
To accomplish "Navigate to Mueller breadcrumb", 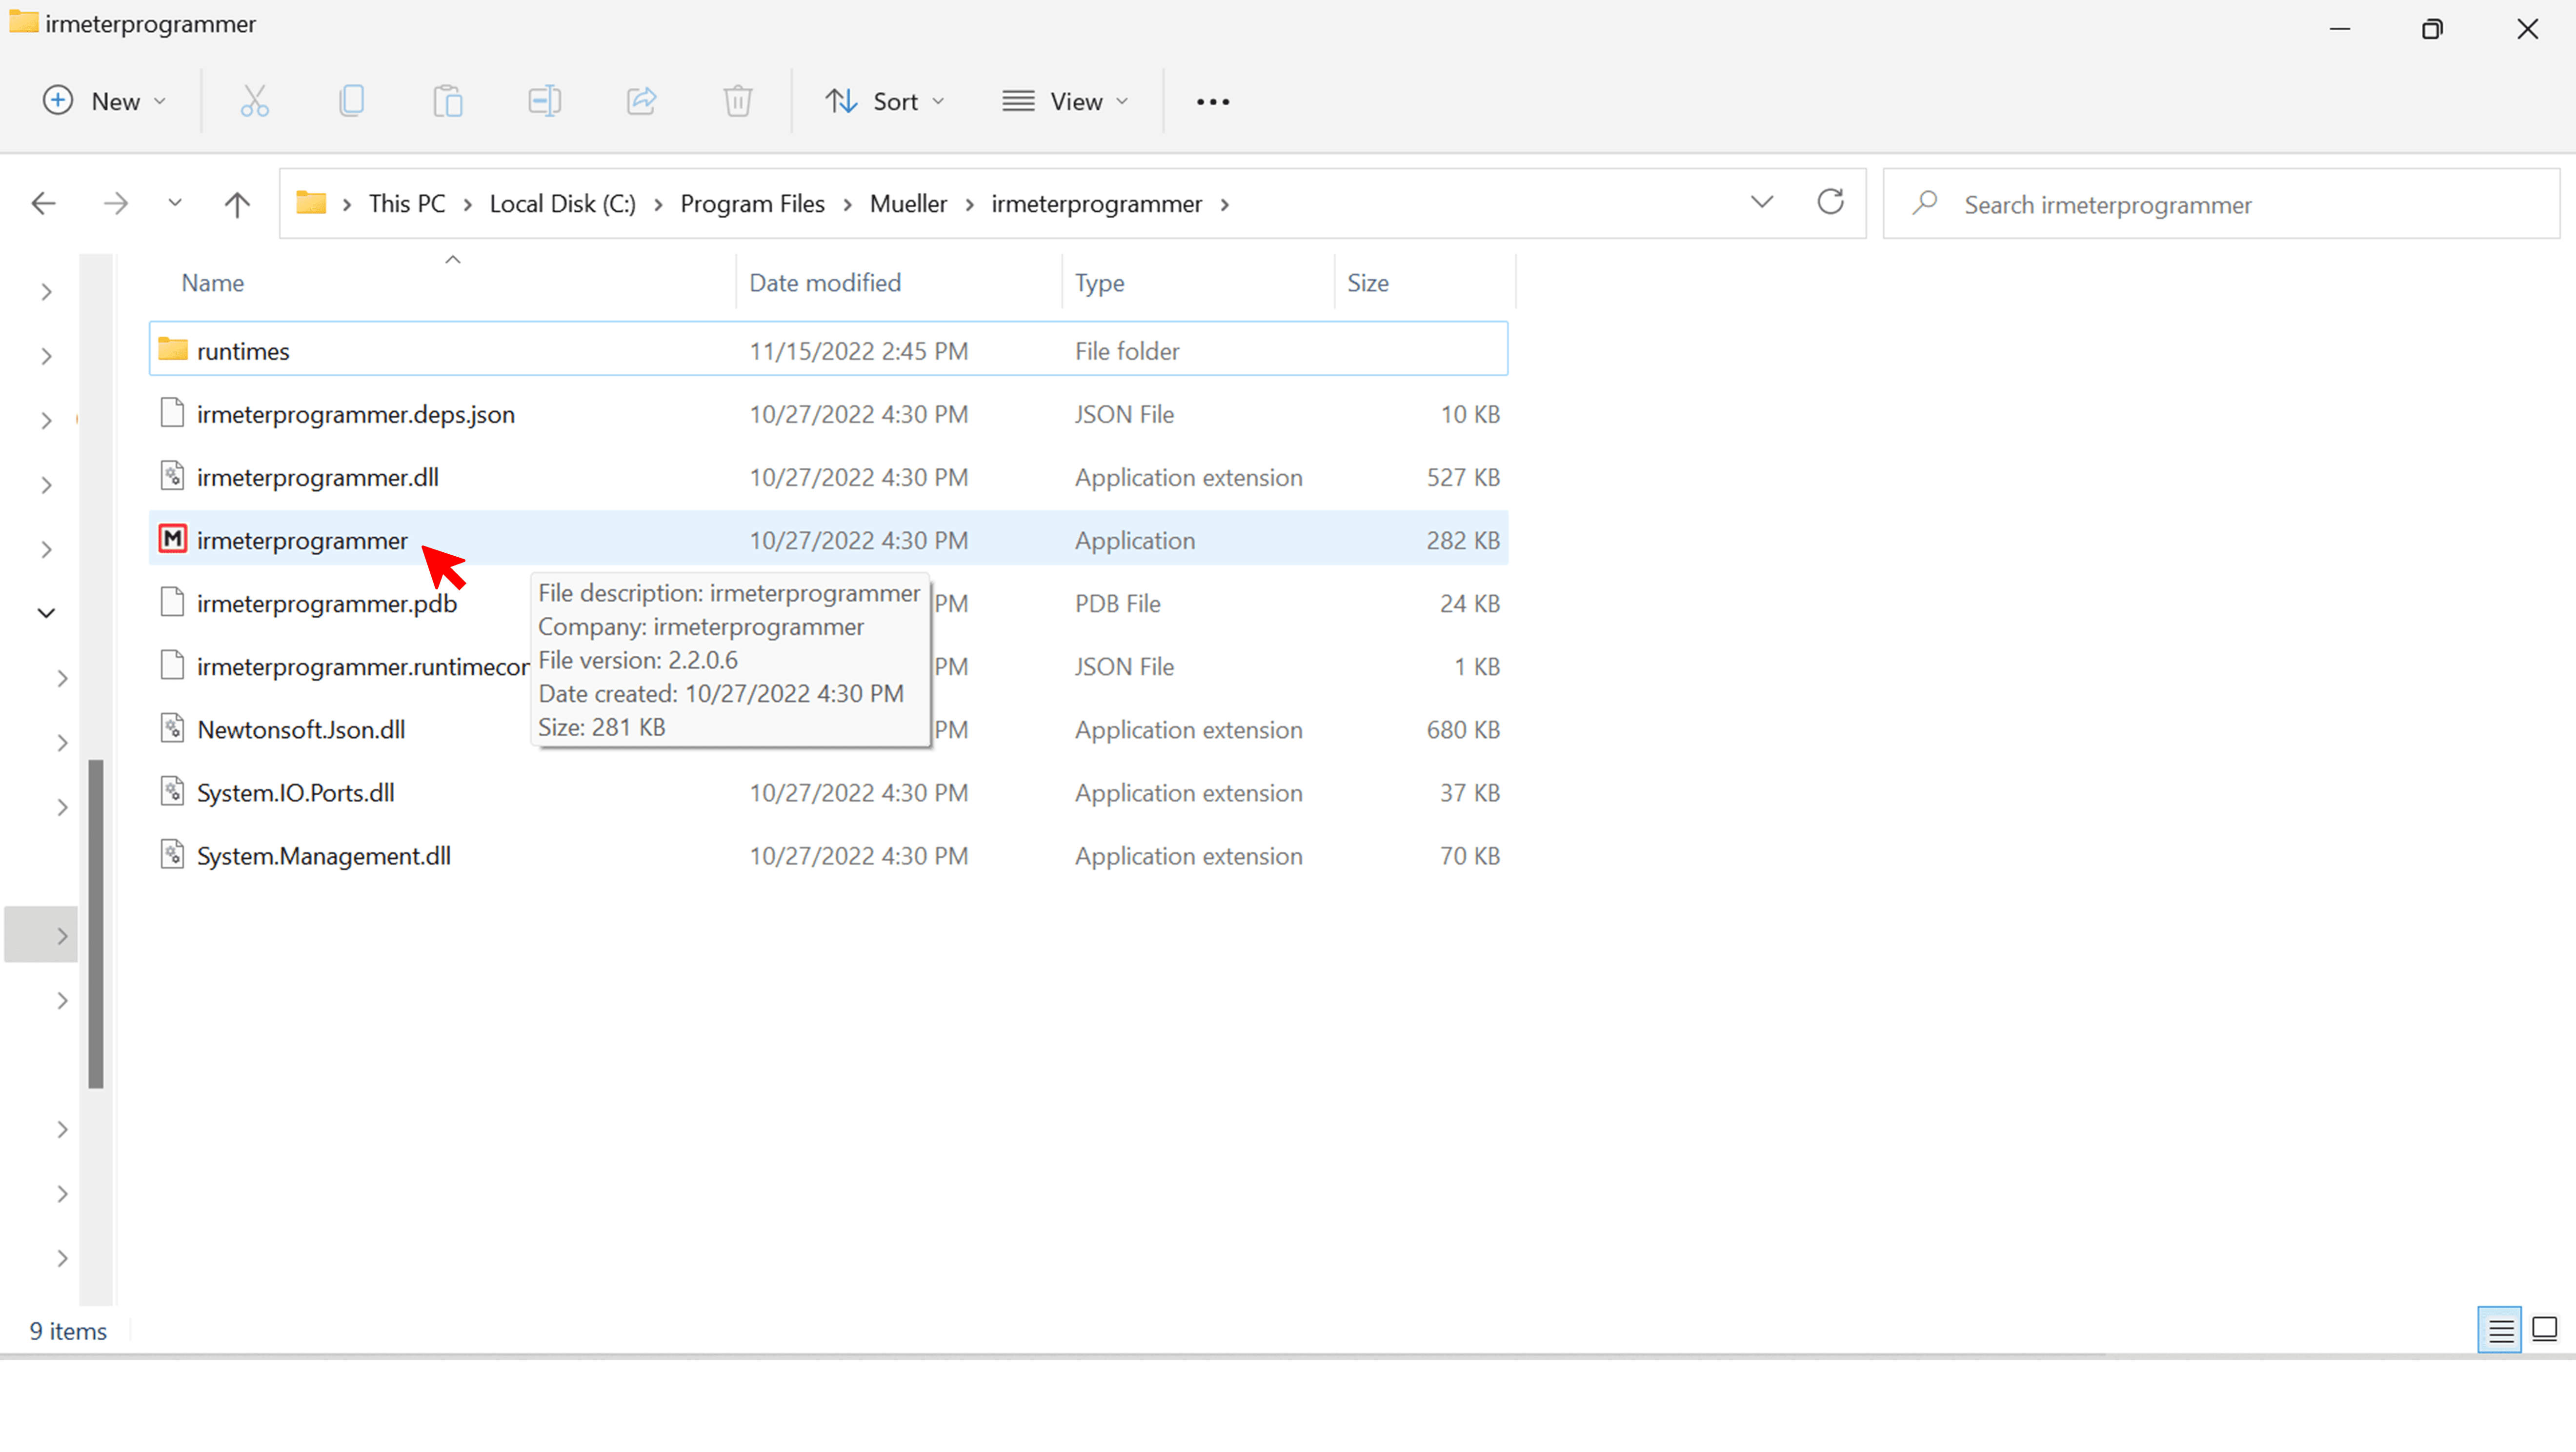I will point(908,204).
